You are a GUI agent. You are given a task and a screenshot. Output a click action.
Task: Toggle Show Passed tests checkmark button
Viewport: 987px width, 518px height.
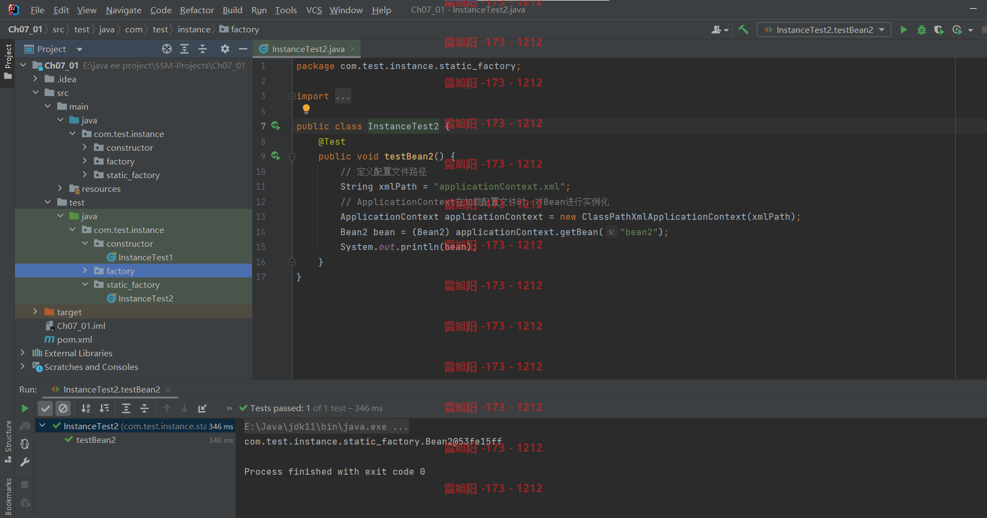click(46, 408)
